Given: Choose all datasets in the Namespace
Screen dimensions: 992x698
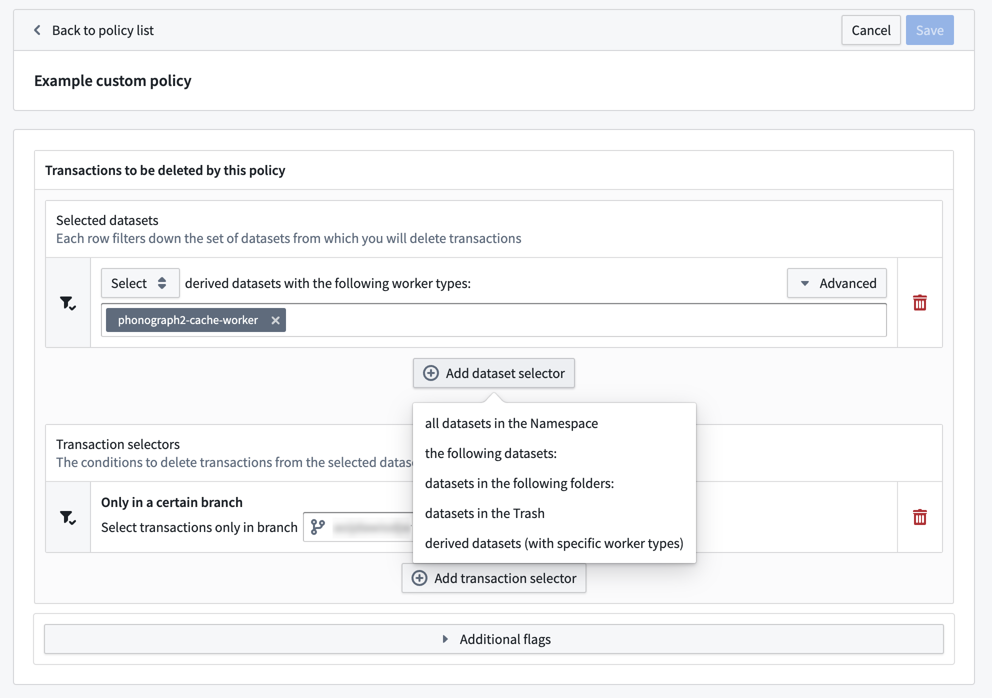Looking at the screenshot, I should click(x=511, y=423).
